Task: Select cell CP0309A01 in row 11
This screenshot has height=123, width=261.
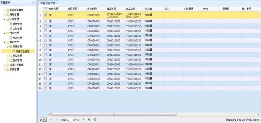Action: (96, 64)
